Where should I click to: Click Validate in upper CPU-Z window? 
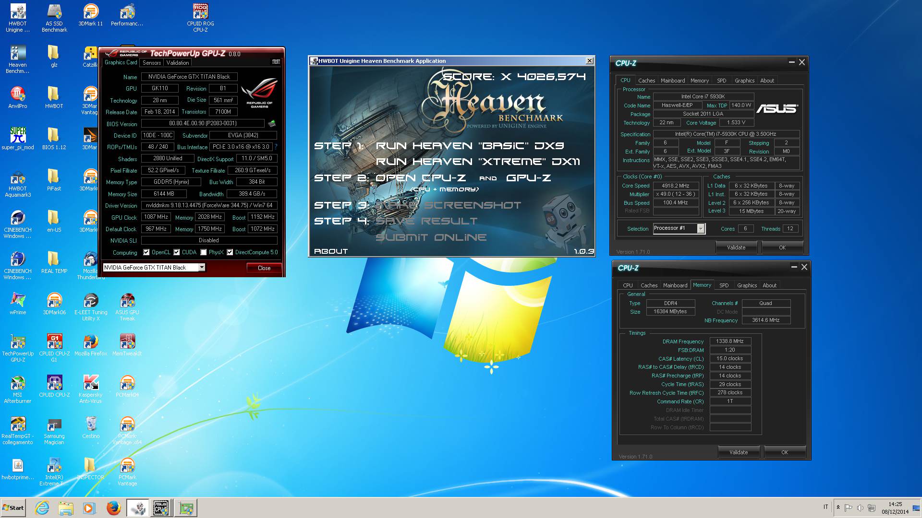(x=736, y=247)
